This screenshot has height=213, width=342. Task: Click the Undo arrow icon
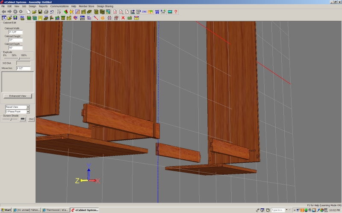pyautogui.click(x=52, y=12)
